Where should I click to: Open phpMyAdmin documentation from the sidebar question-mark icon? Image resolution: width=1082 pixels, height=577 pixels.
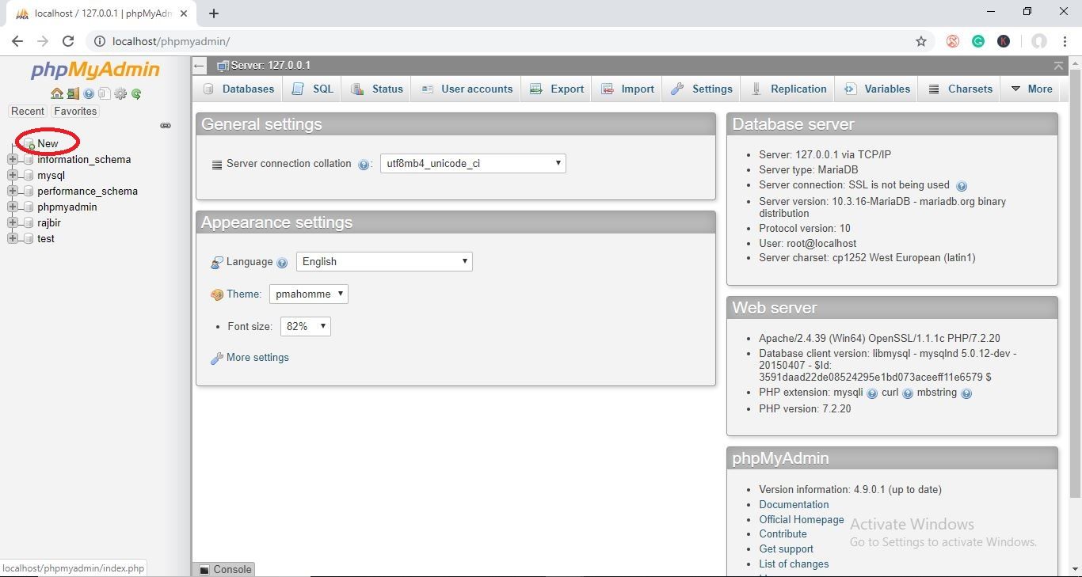click(x=89, y=93)
